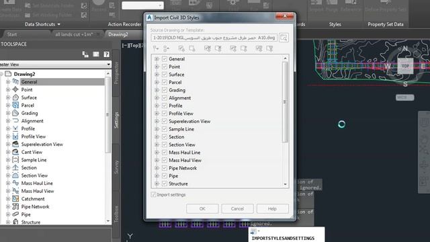
Task: Click the OK button in import dialog
Action: (x=202, y=208)
